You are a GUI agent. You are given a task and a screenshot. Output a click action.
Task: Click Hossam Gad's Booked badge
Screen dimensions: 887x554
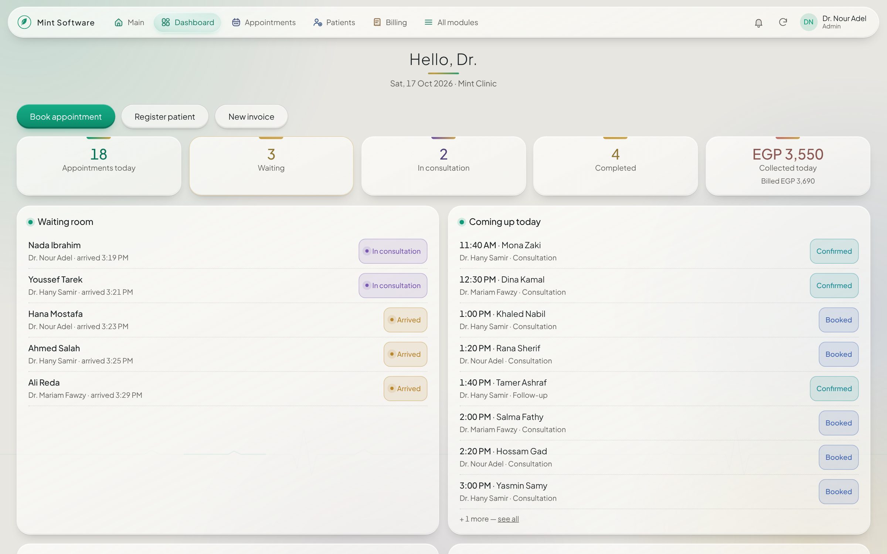point(839,457)
